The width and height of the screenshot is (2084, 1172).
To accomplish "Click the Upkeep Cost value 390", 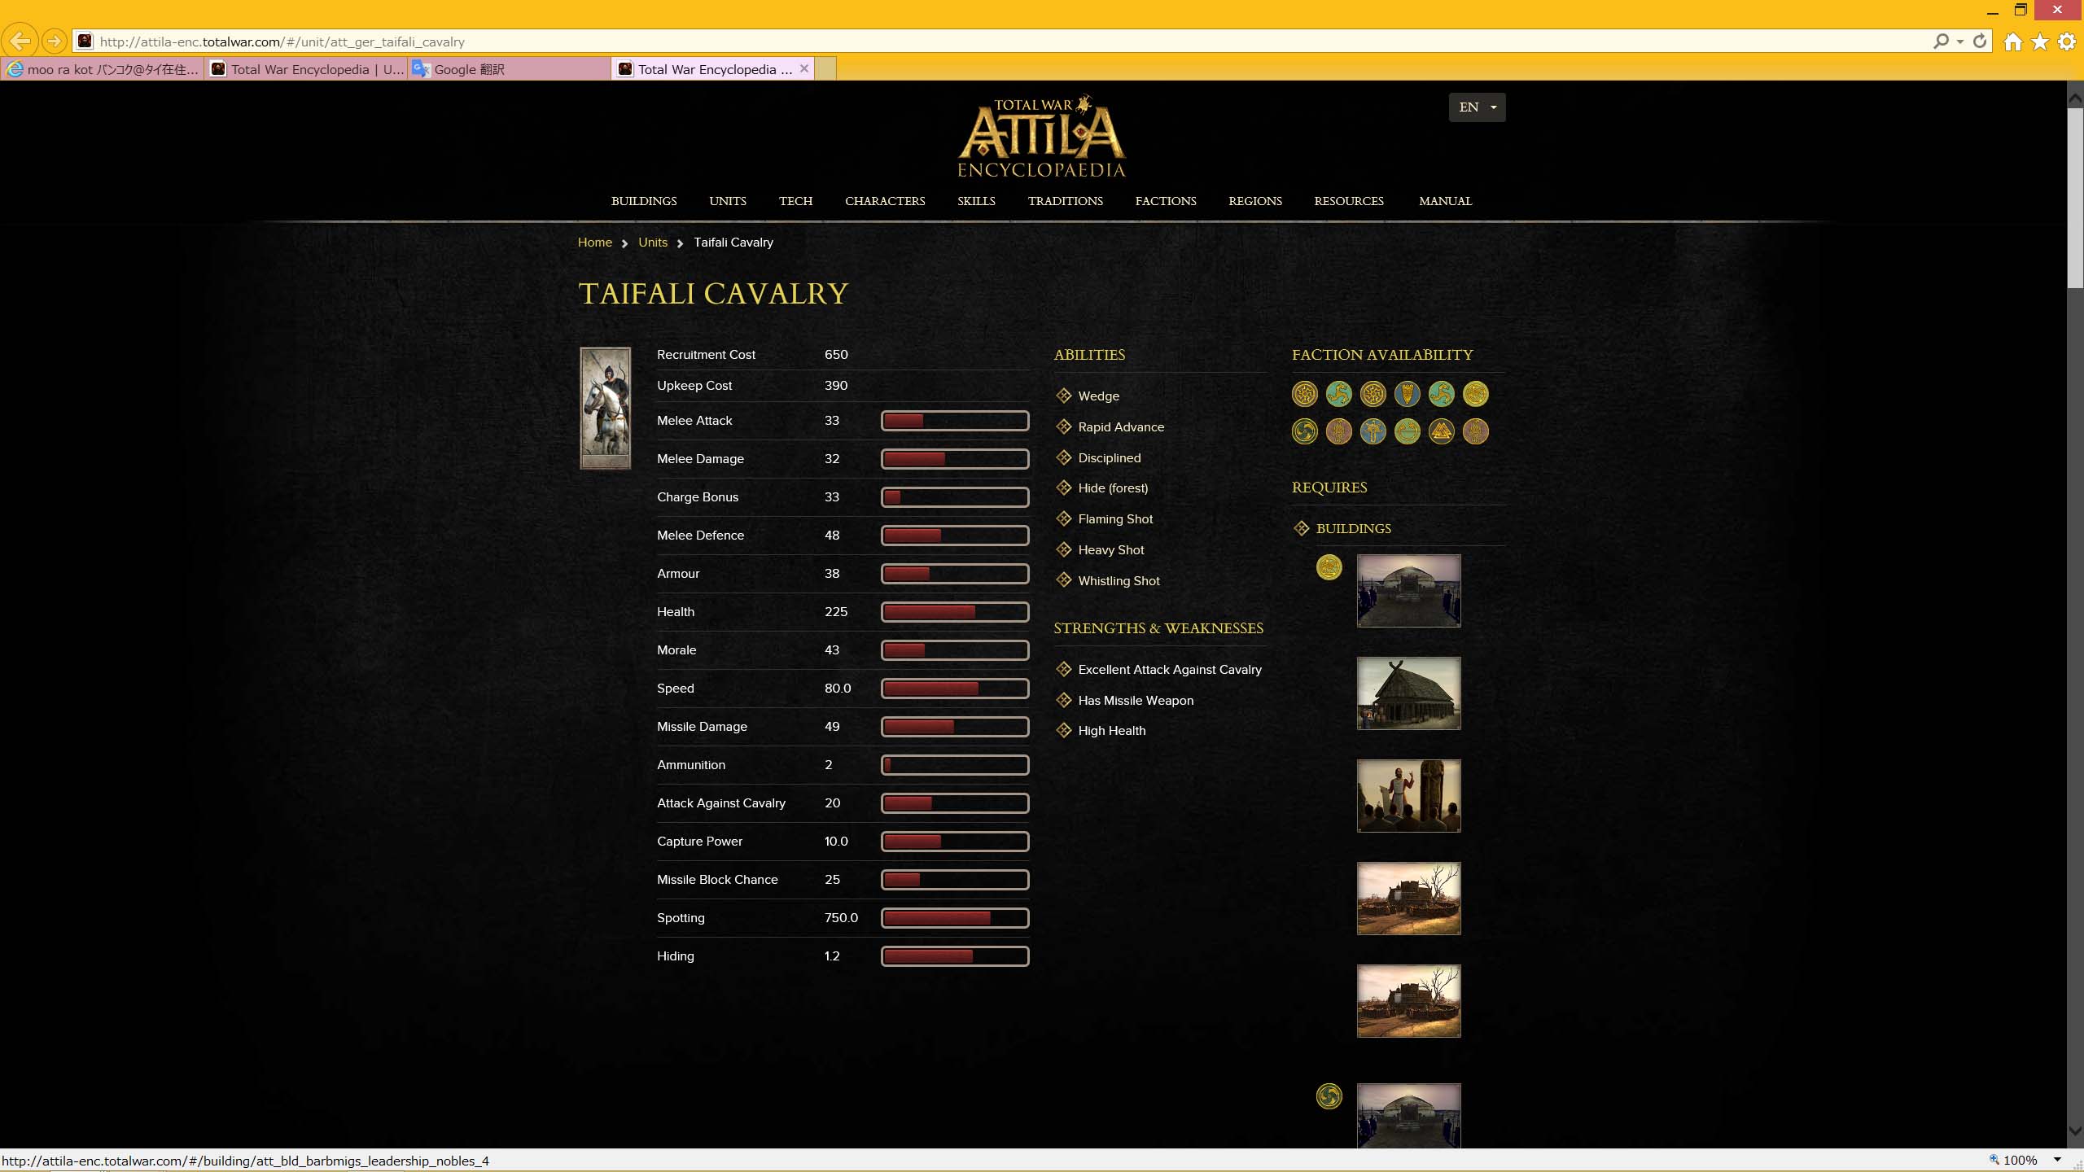I will click(836, 386).
